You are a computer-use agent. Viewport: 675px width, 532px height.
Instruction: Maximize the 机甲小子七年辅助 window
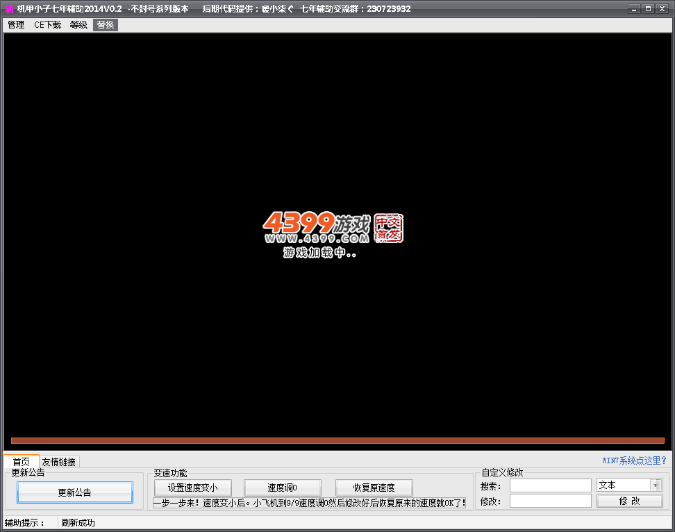click(x=648, y=8)
